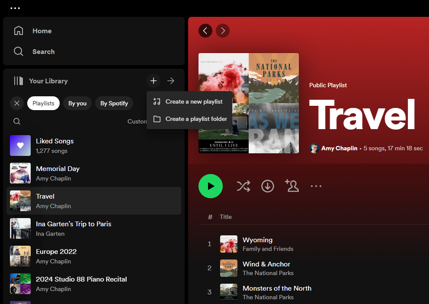Open 2024 Studio 88 Piano Recital playlist
429x304 pixels.
(94, 284)
